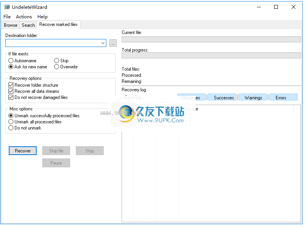
Task: Click the browse (...) button for destination folder
Action: pyautogui.click(x=113, y=43)
